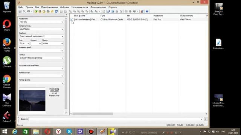Viewport: 241px width, 135px height.
Task: Select the Cubase 5 desktop shortcut
Action: tap(7, 117)
